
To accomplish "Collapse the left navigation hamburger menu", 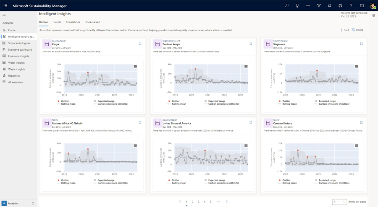I will (4, 15).
